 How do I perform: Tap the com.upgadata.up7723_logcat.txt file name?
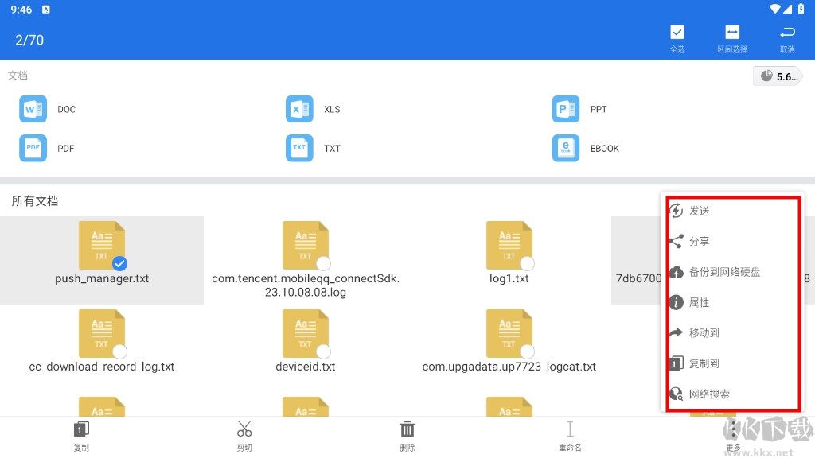509,367
